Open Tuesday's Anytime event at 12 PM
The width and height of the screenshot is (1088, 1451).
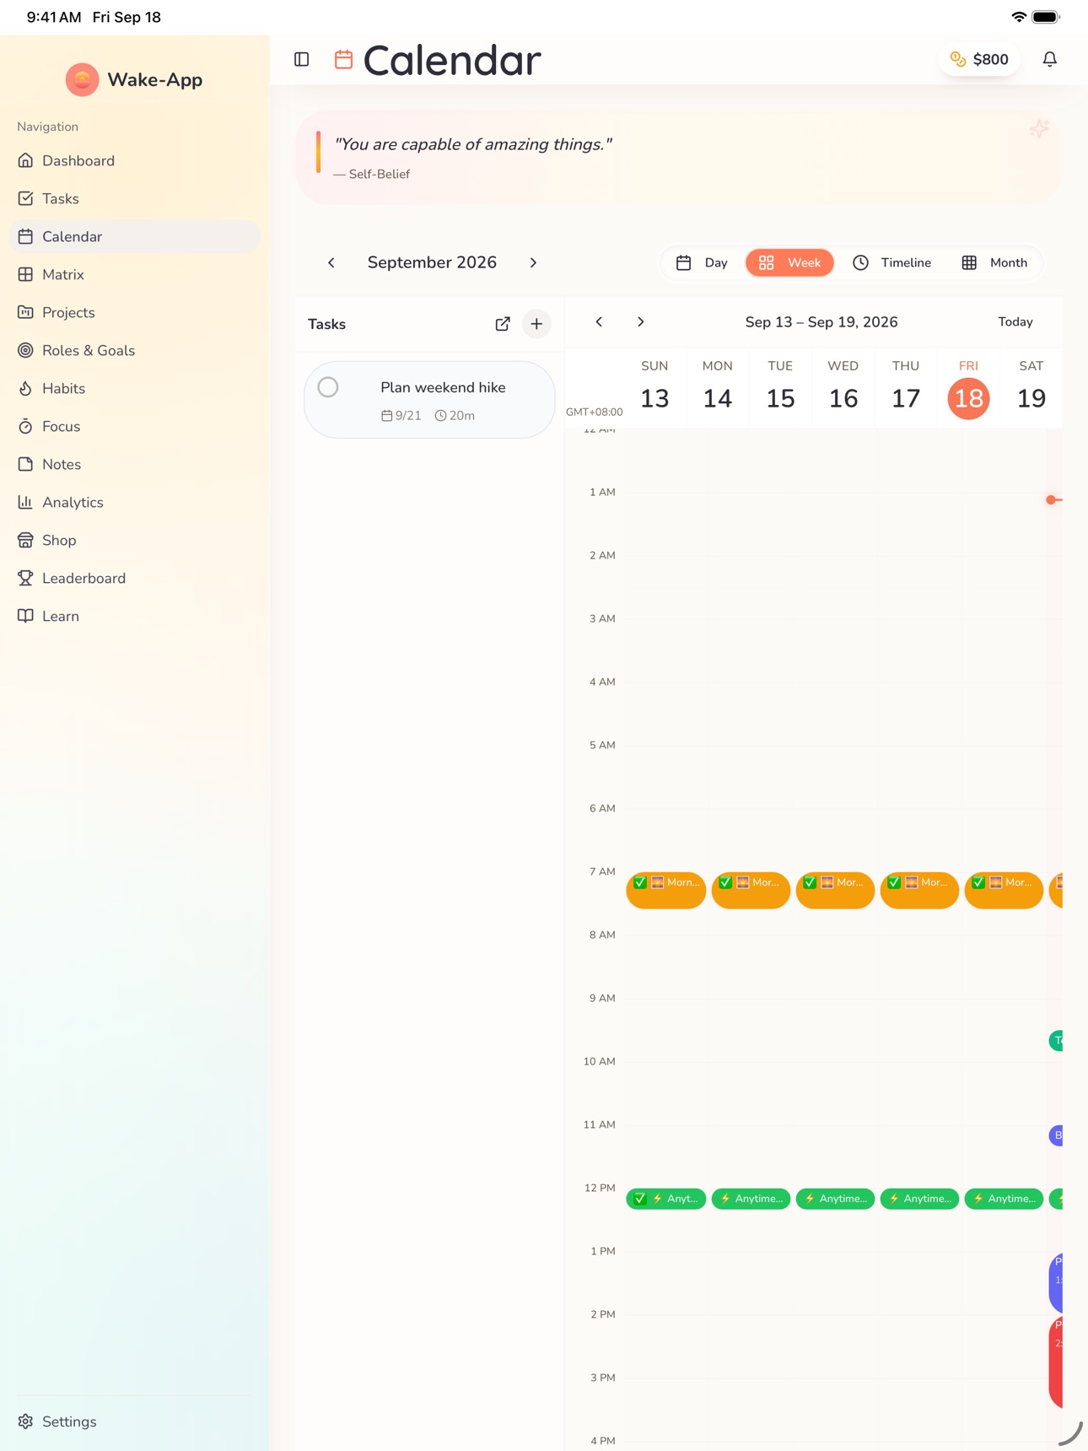[835, 1199]
